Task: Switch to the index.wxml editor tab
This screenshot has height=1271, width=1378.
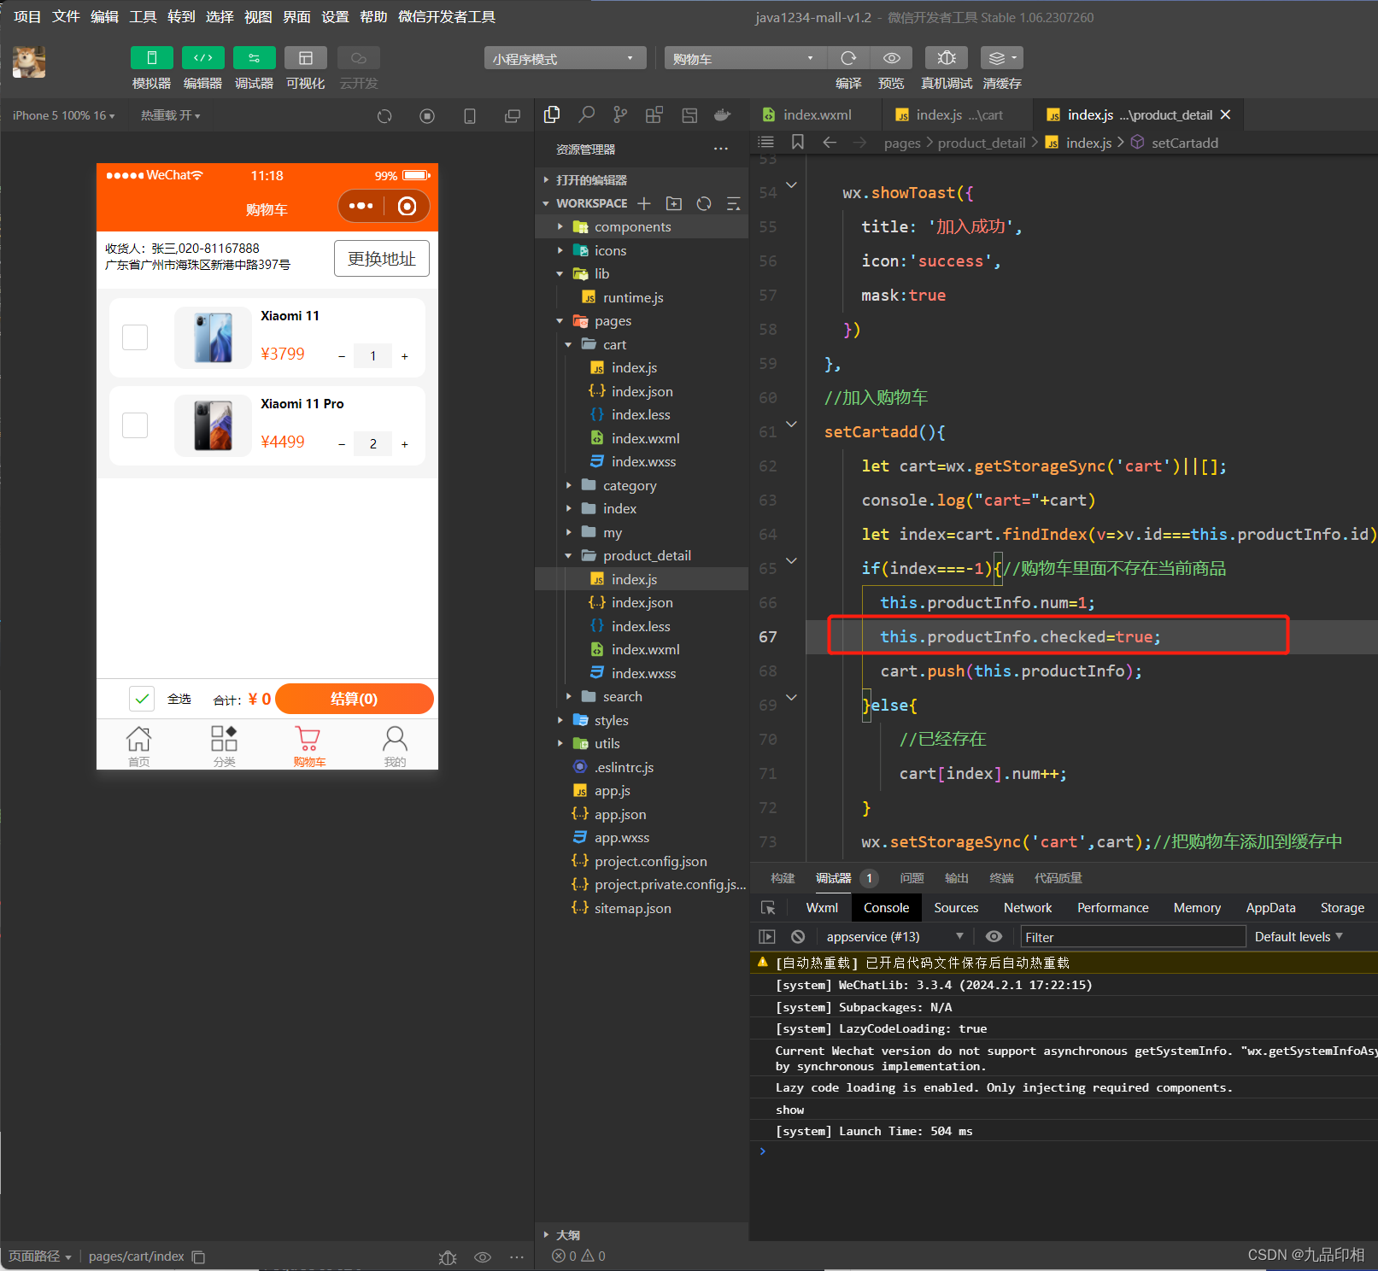Action: (815, 114)
